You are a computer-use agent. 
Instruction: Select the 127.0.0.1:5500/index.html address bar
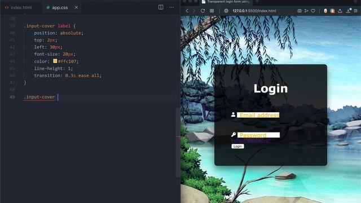(254, 11)
